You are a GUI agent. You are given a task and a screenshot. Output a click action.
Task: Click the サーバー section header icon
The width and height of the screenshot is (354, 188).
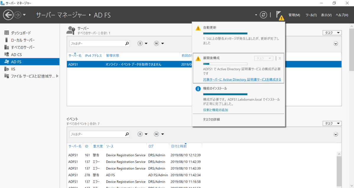click(x=71, y=30)
